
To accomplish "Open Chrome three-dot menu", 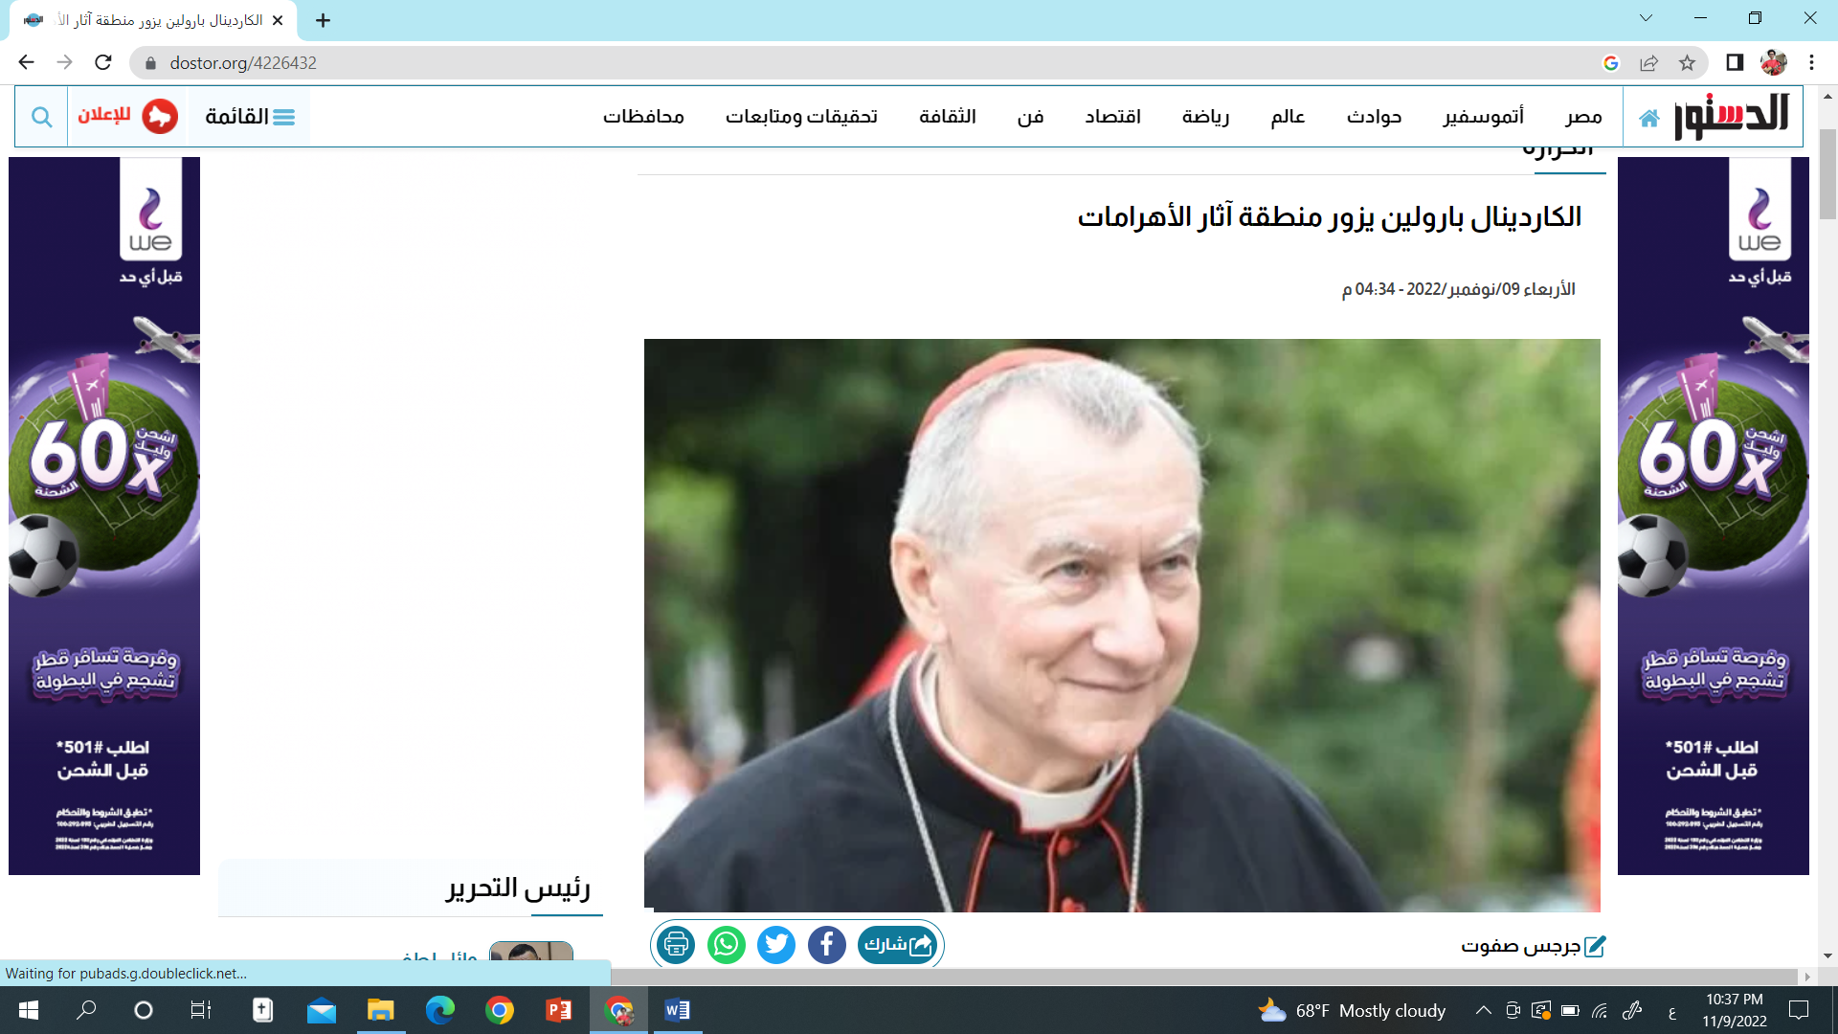I will (x=1811, y=62).
